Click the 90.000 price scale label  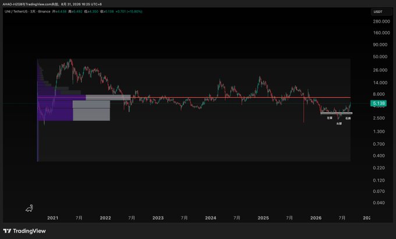point(380,45)
